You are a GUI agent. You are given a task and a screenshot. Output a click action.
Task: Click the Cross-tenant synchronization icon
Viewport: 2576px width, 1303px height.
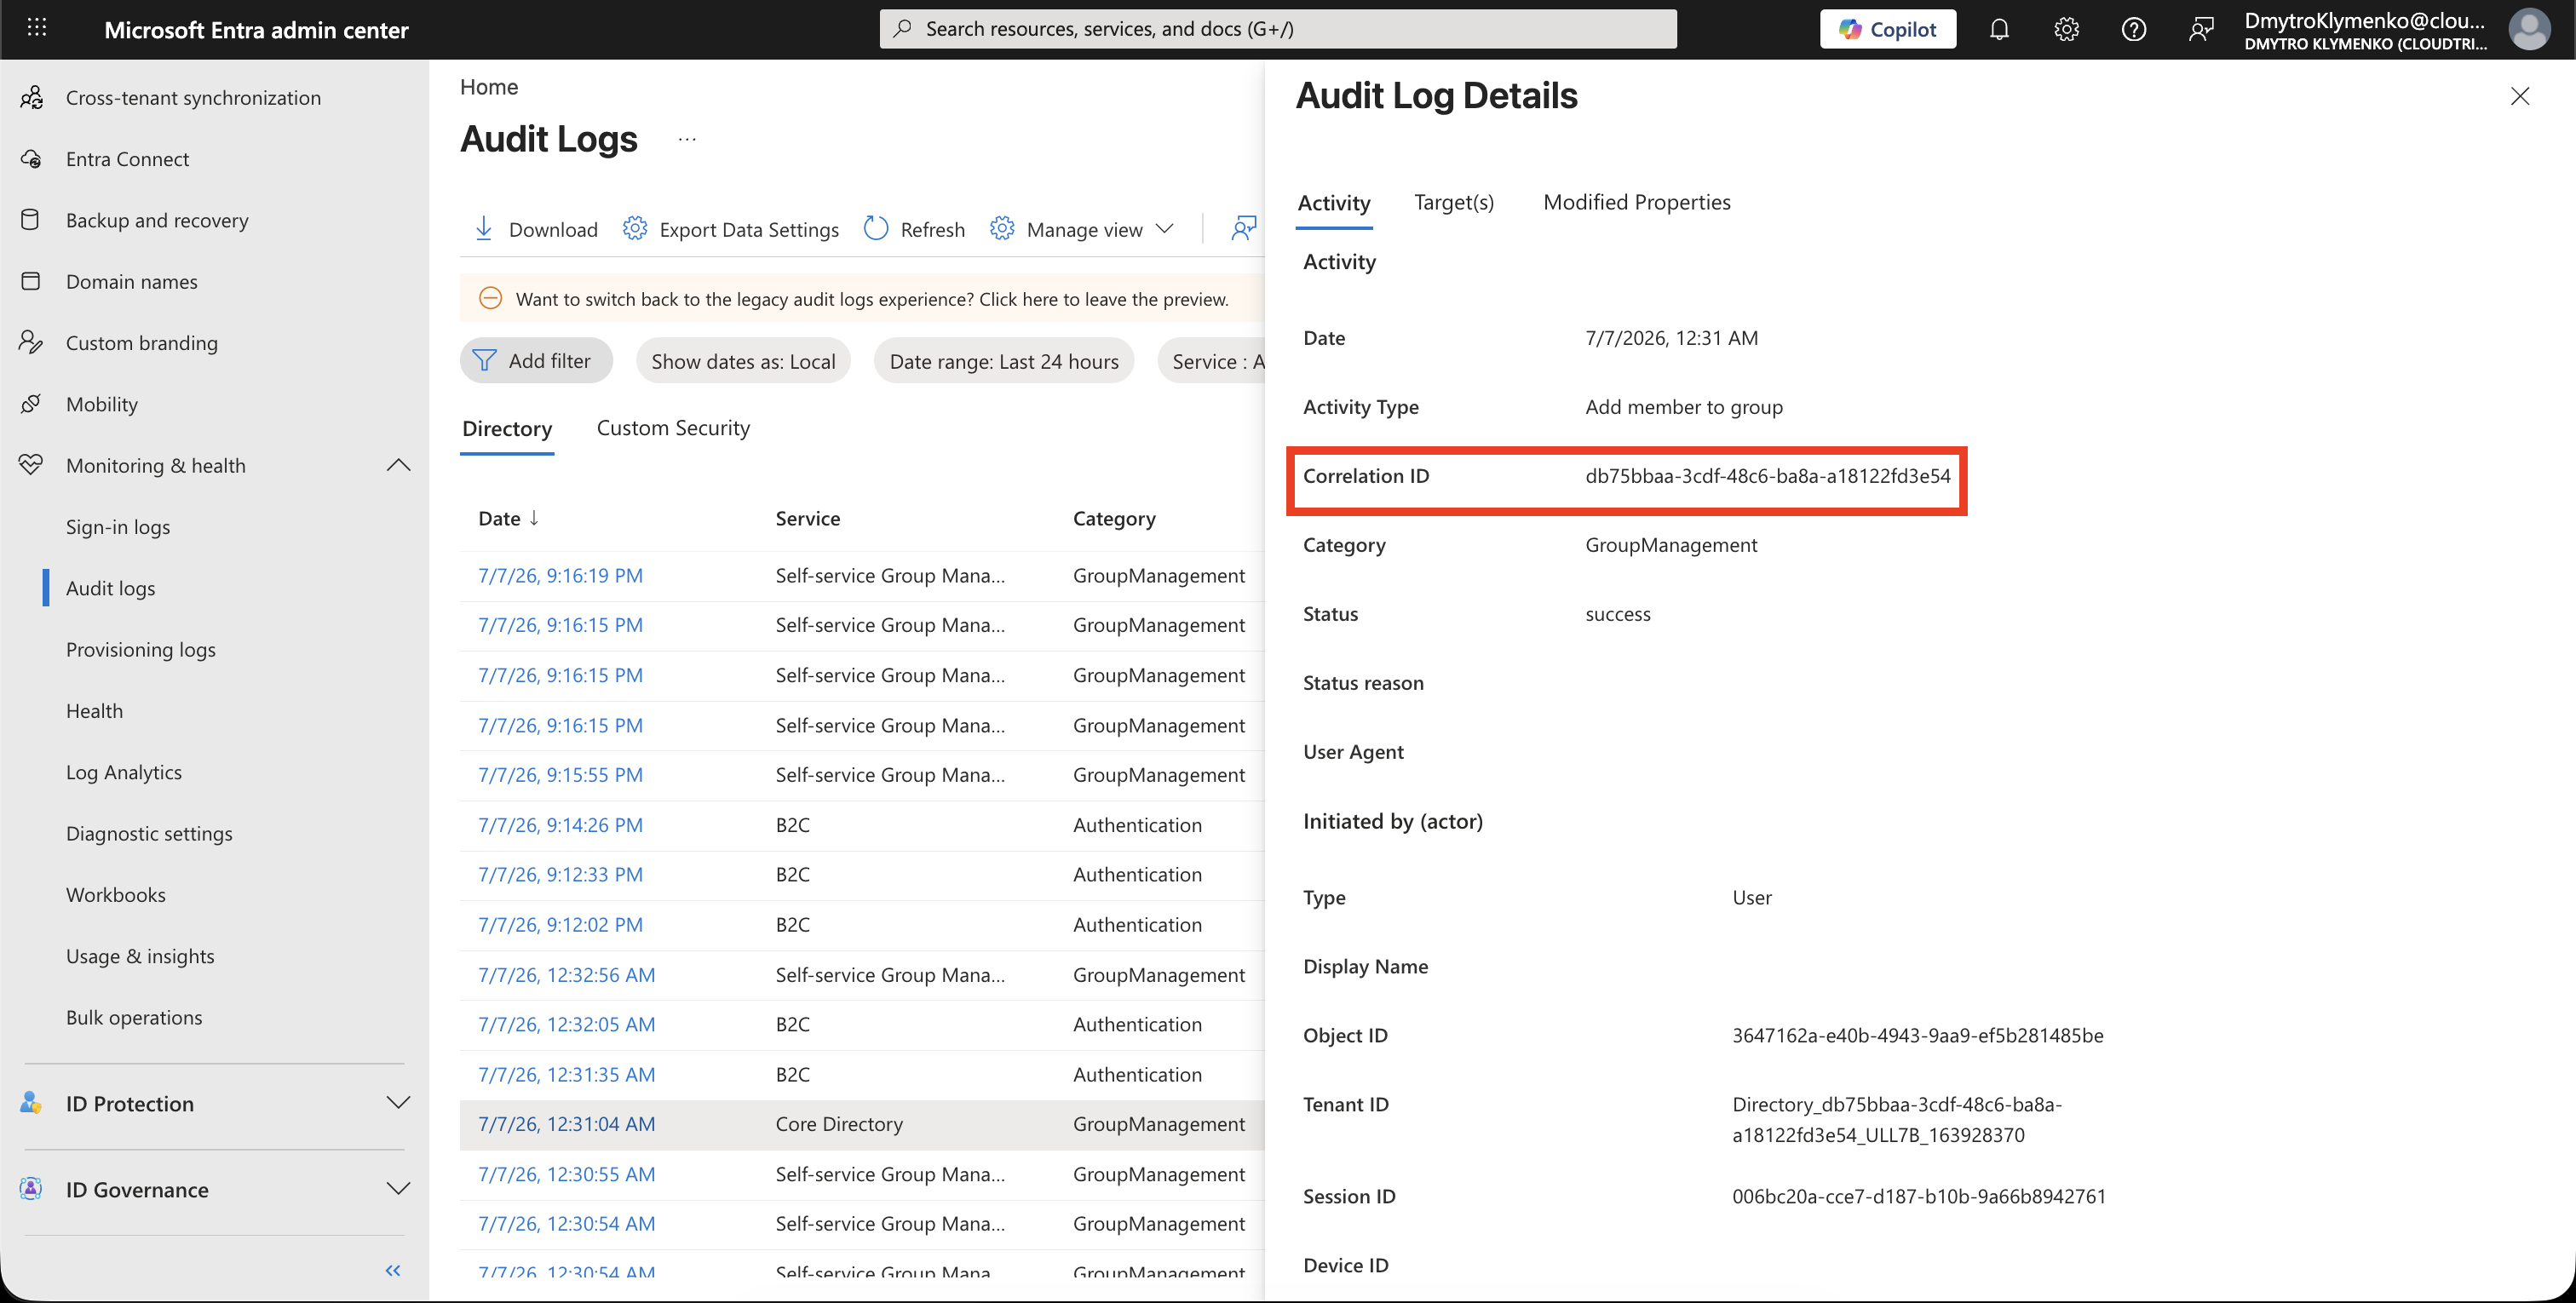(x=32, y=97)
